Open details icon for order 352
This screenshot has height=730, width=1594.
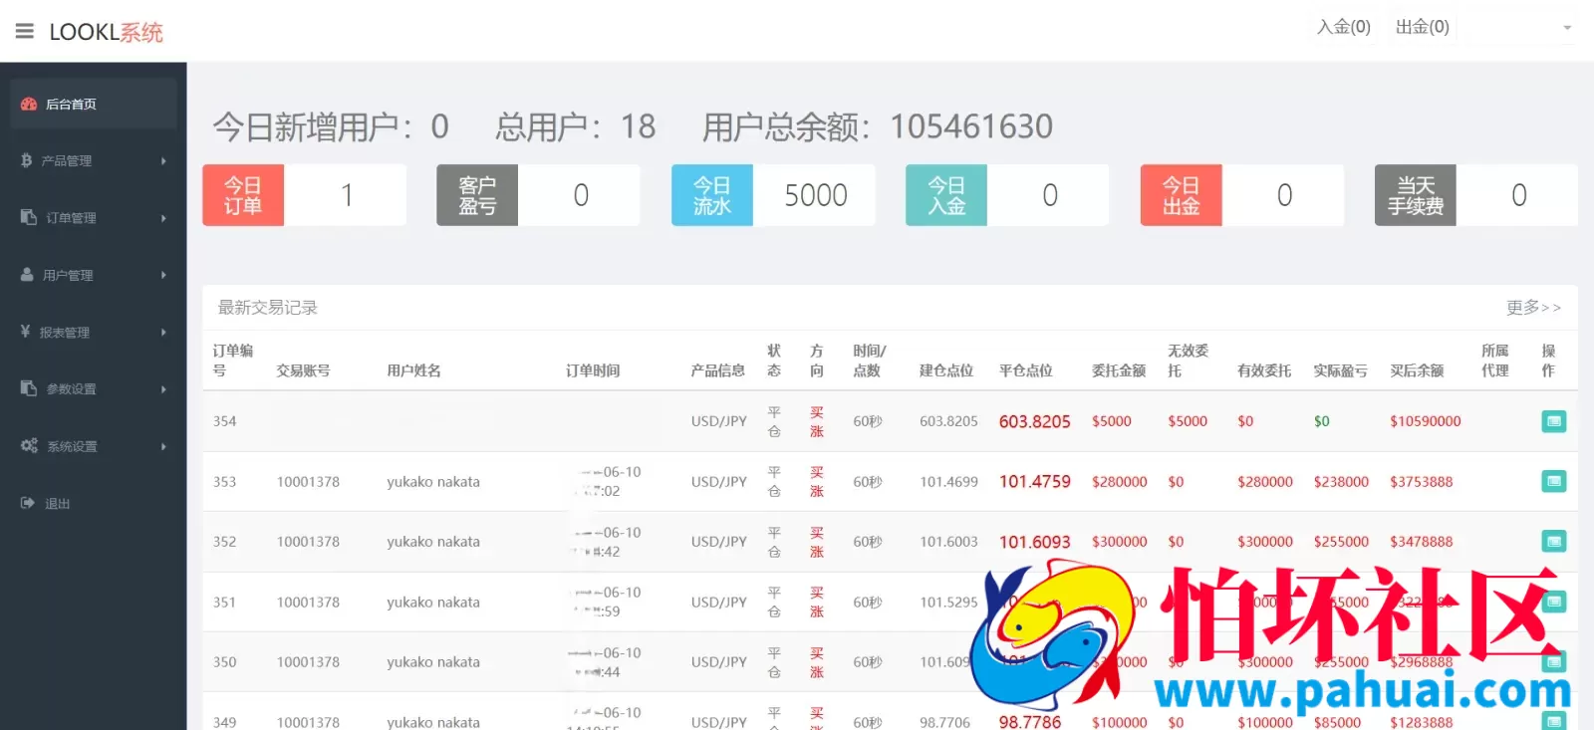[x=1554, y=541]
